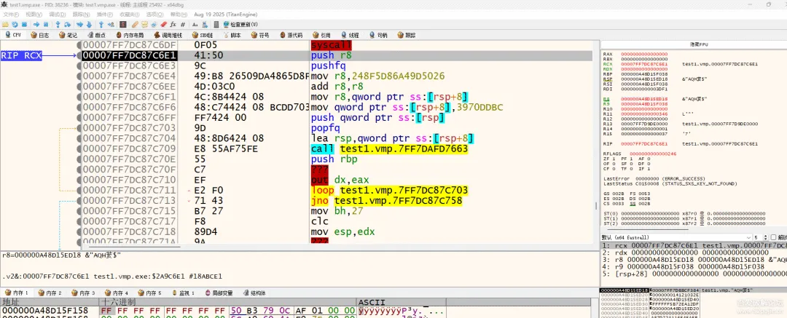Switch to the 线程 tab
787x318 pixels.
click(350, 35)
